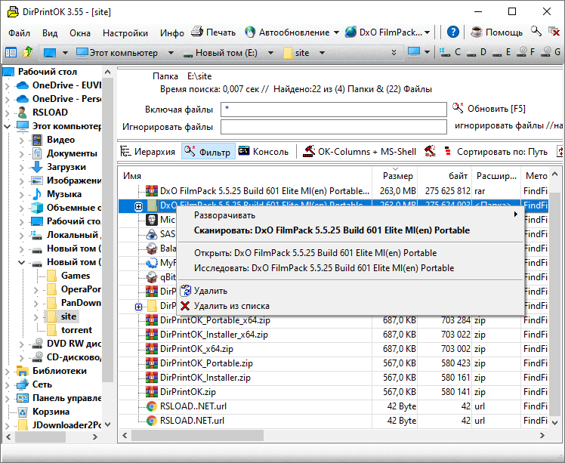This screenshot has width=565, height=463.
Task: Choose Удалить из списка in context menu
Action: point(231,306)
